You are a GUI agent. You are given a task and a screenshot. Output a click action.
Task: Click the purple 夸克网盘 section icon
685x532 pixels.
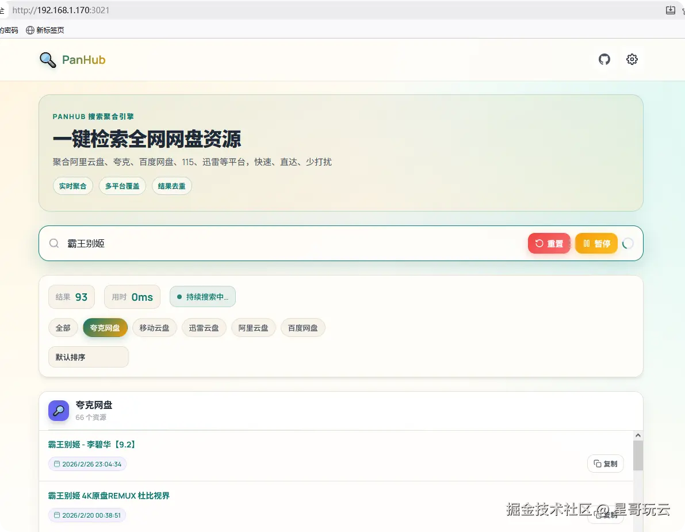tap(59, 411)
